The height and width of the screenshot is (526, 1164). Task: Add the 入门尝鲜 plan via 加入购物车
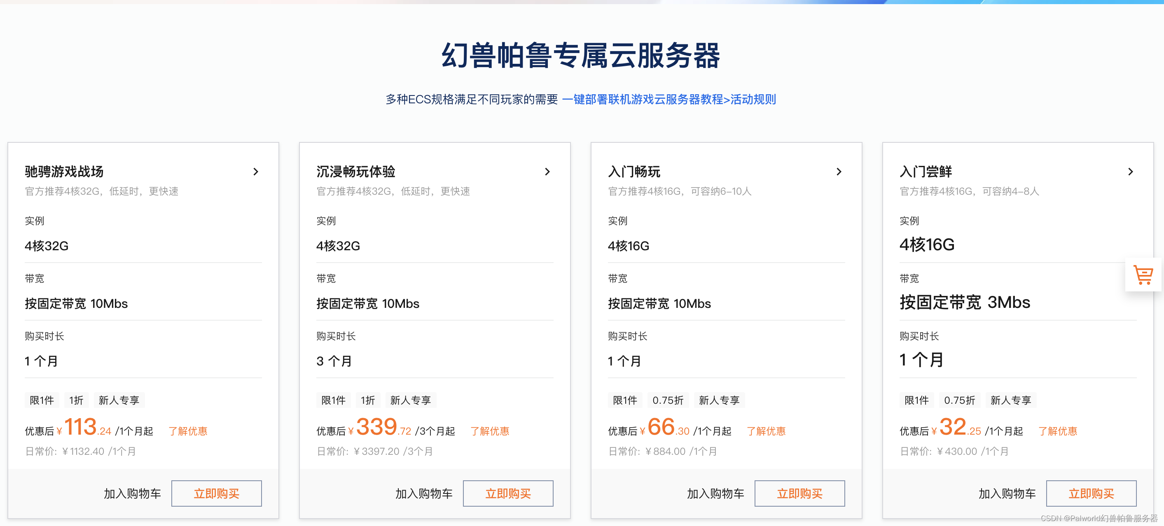[1007, 493]
